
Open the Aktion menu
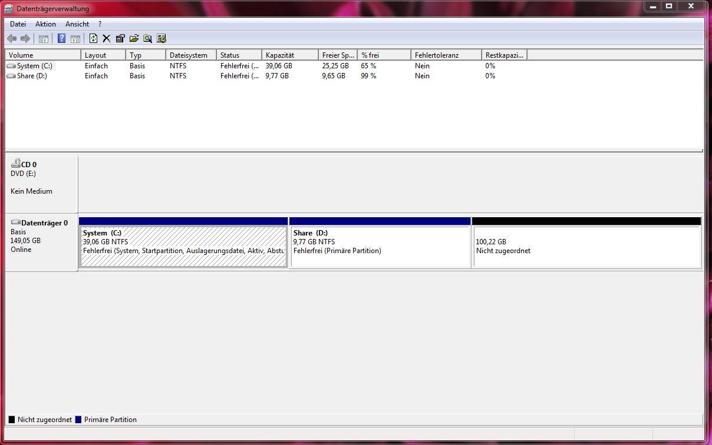coord(45,24)
